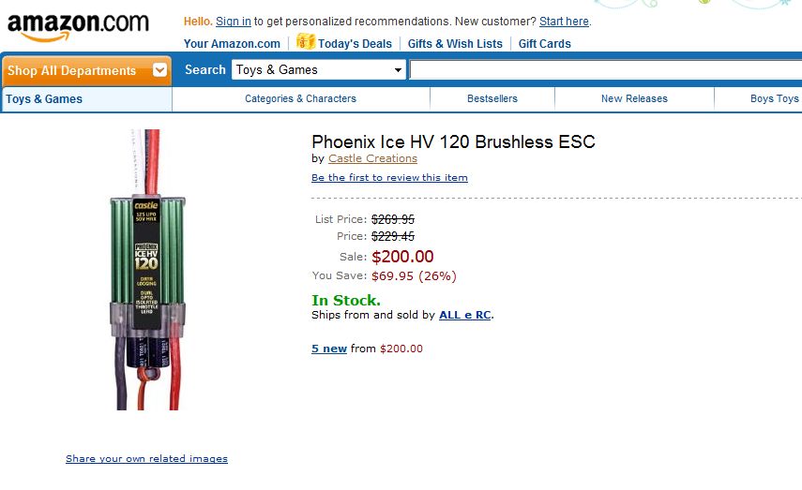Open the Categories & Characters menu
Viewport: 802px width, 490px height.
(300, 98)
